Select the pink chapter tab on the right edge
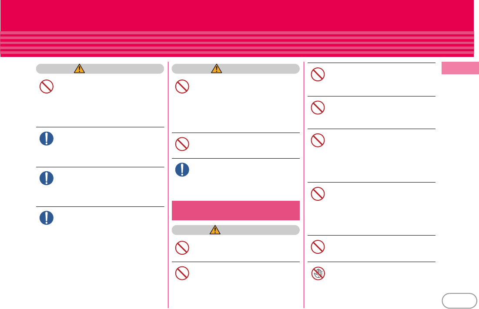This screenshot has height=309, width=479. (460, 68)
